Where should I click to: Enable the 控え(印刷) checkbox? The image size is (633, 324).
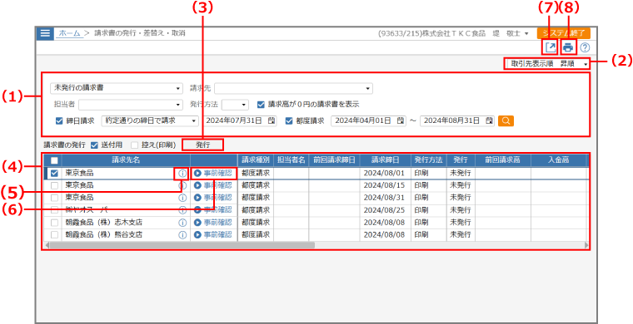coord(135,145)
